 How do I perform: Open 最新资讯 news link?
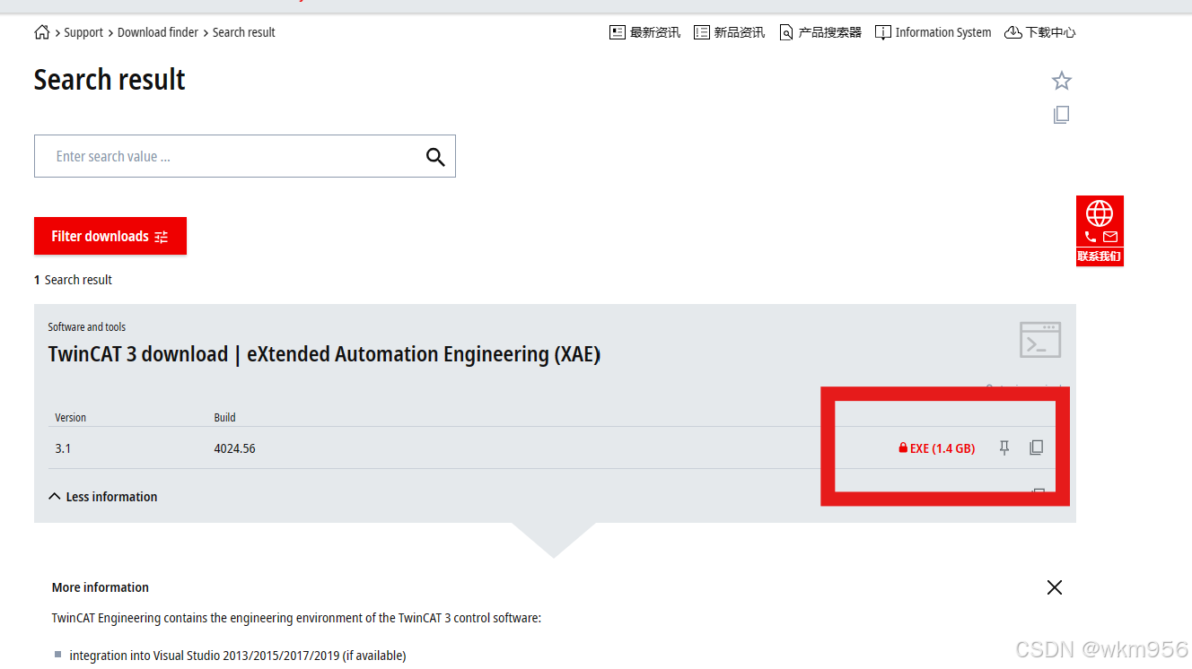point(645,32)
